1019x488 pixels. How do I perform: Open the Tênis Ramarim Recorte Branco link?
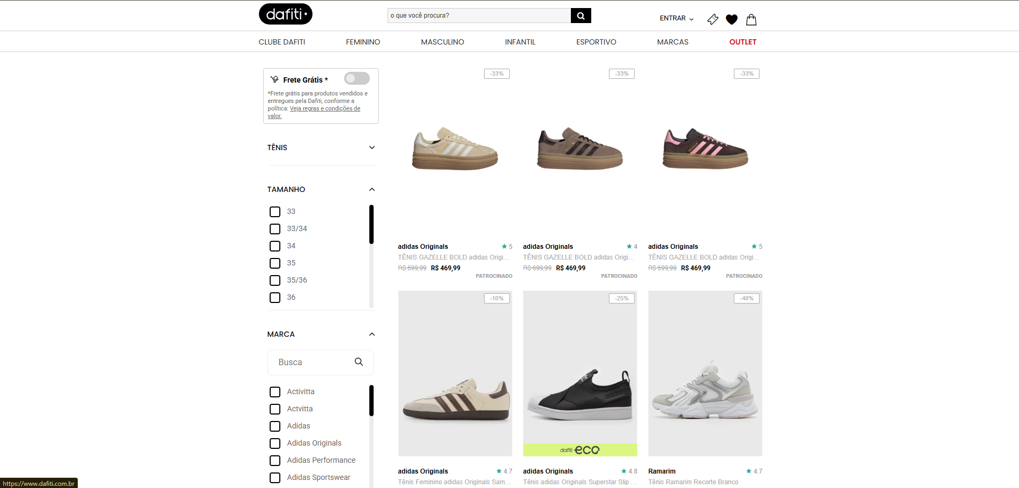693,482
